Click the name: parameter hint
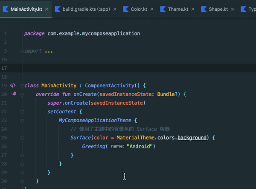The height and width of the screenshot is (189, 256). (x=117, y=146)
